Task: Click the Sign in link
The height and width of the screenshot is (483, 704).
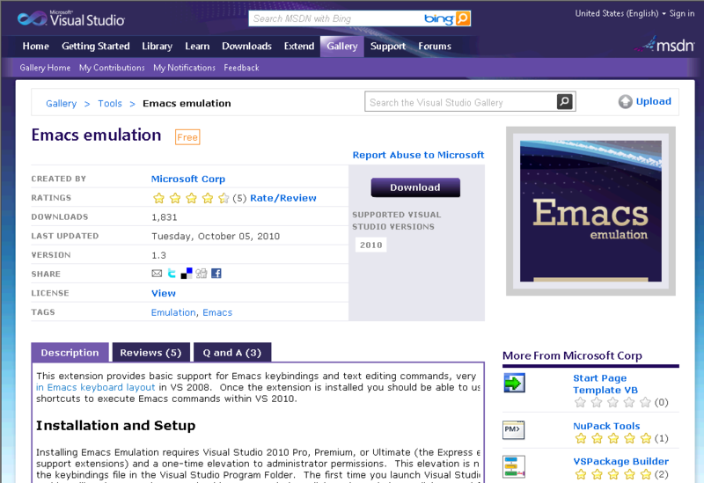Action: 681,13
